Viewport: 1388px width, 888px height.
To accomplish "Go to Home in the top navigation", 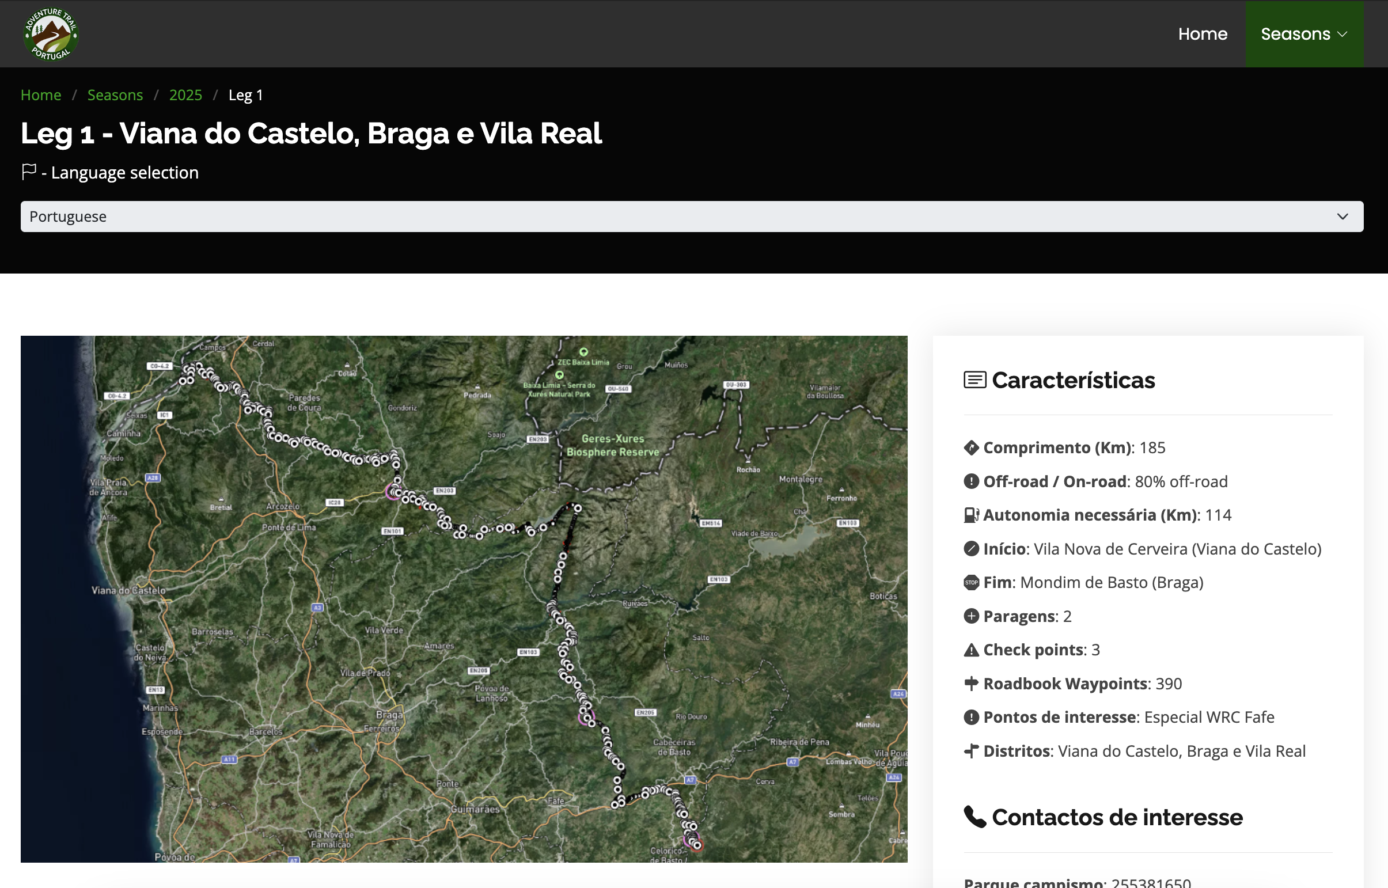I will 1203,34.
